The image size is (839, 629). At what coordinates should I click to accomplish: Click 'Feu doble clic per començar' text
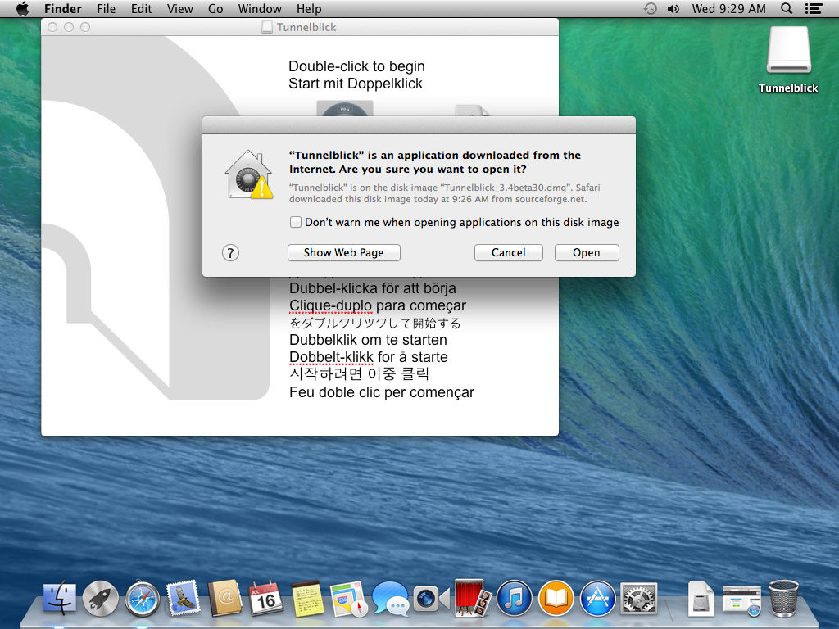click(382, 392)
